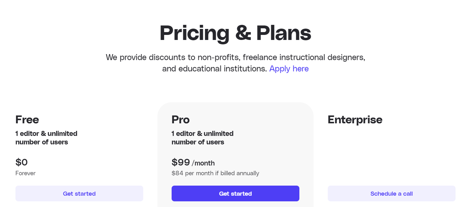This screenshot has height=207, width=465.
Task: Click the /month label beside $99
Action: [x=203, y=163]
